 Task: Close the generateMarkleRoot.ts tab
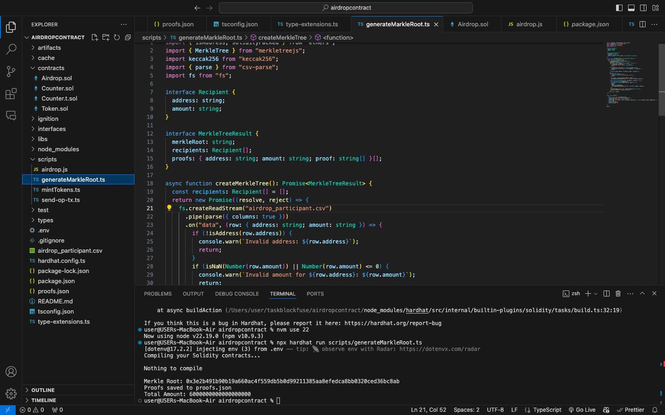coord(436,24)
